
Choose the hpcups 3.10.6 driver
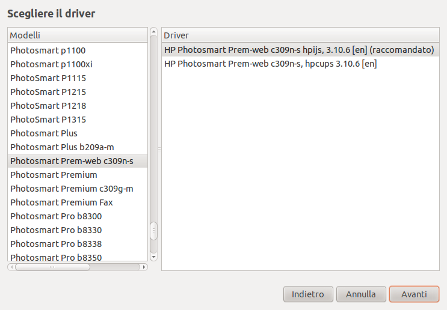point(300,64)
